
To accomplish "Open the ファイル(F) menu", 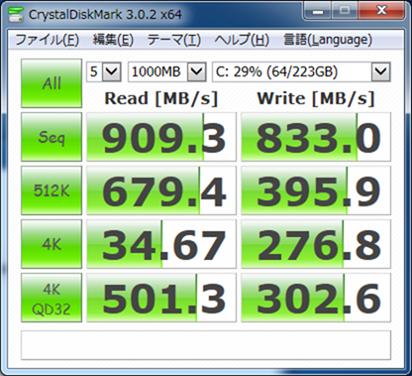I will [x=48, y=40].
